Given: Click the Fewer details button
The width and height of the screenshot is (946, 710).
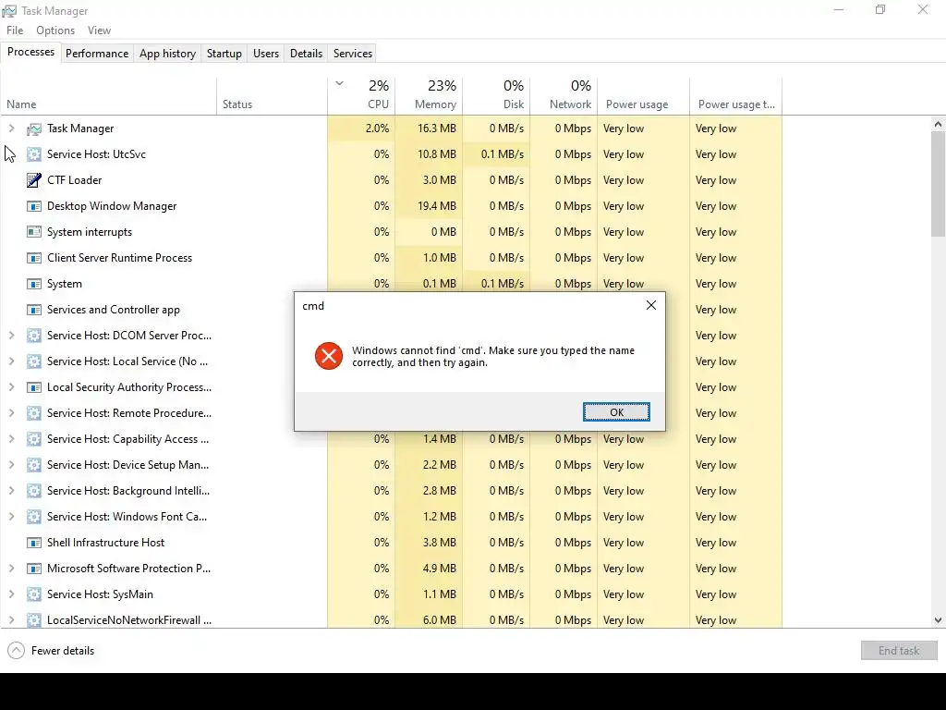Looking at the screenshot, I should click(x=52, y=651).
